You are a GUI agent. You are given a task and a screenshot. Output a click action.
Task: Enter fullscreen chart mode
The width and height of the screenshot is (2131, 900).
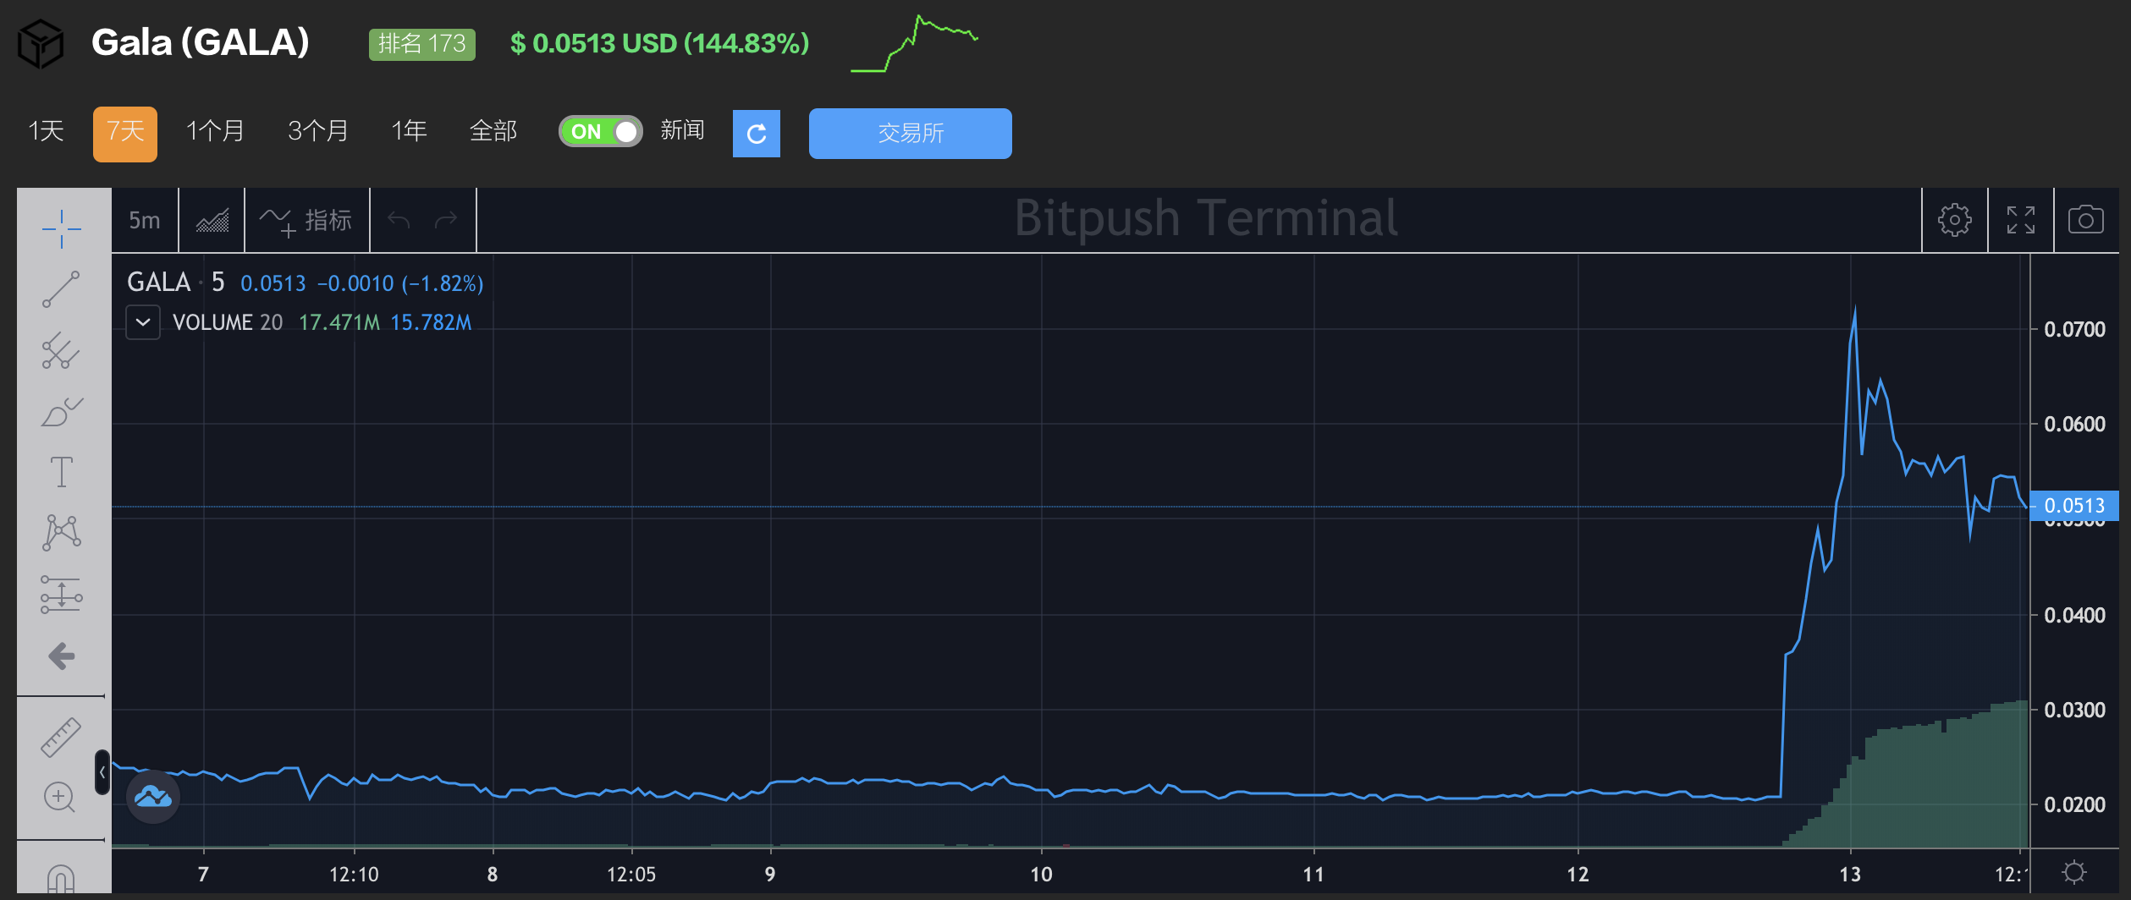pos(2020,220)
